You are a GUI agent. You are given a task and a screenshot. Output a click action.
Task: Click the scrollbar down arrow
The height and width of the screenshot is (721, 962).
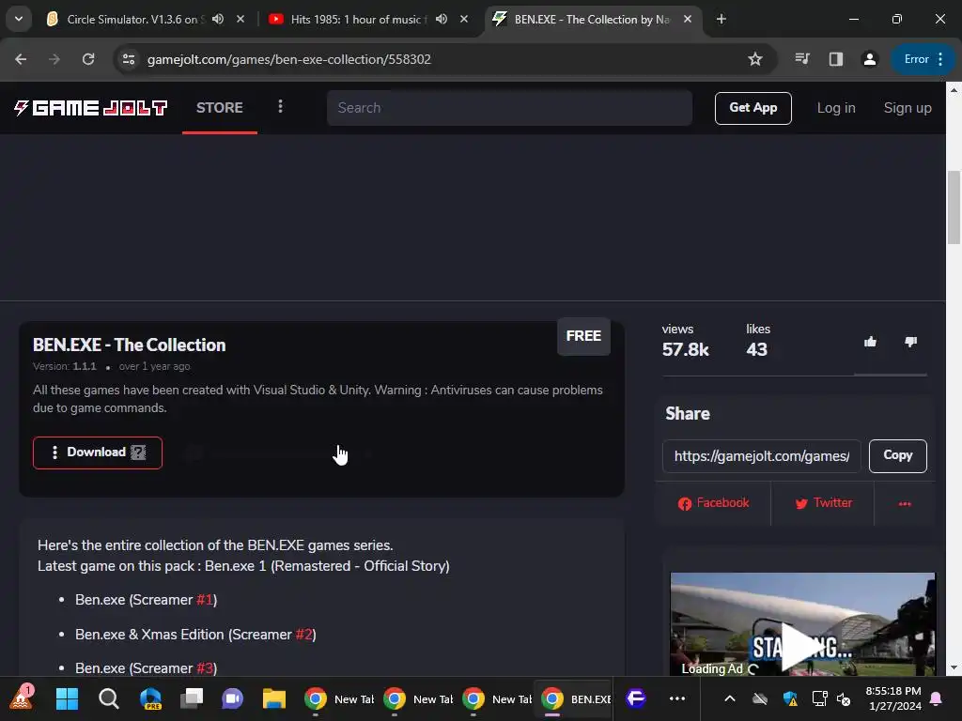point(954,667)
